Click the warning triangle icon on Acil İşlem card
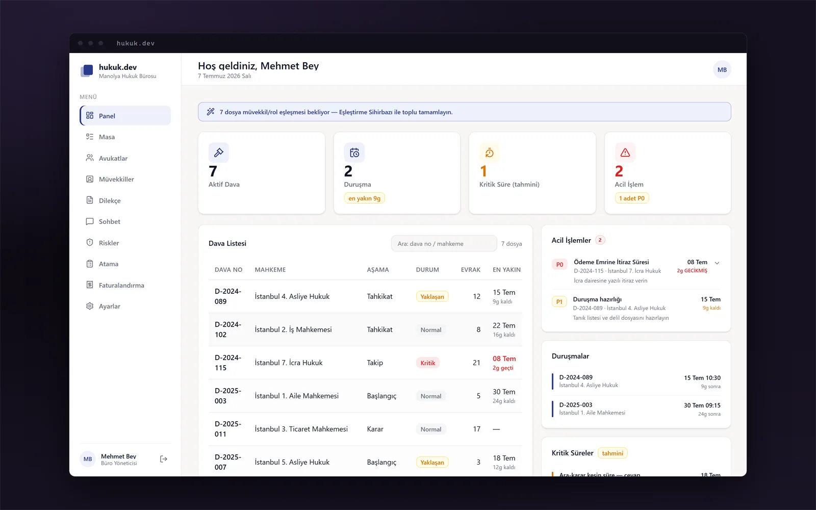The width and height of the screenshot is (816, 510). click(x=625, y=152)
